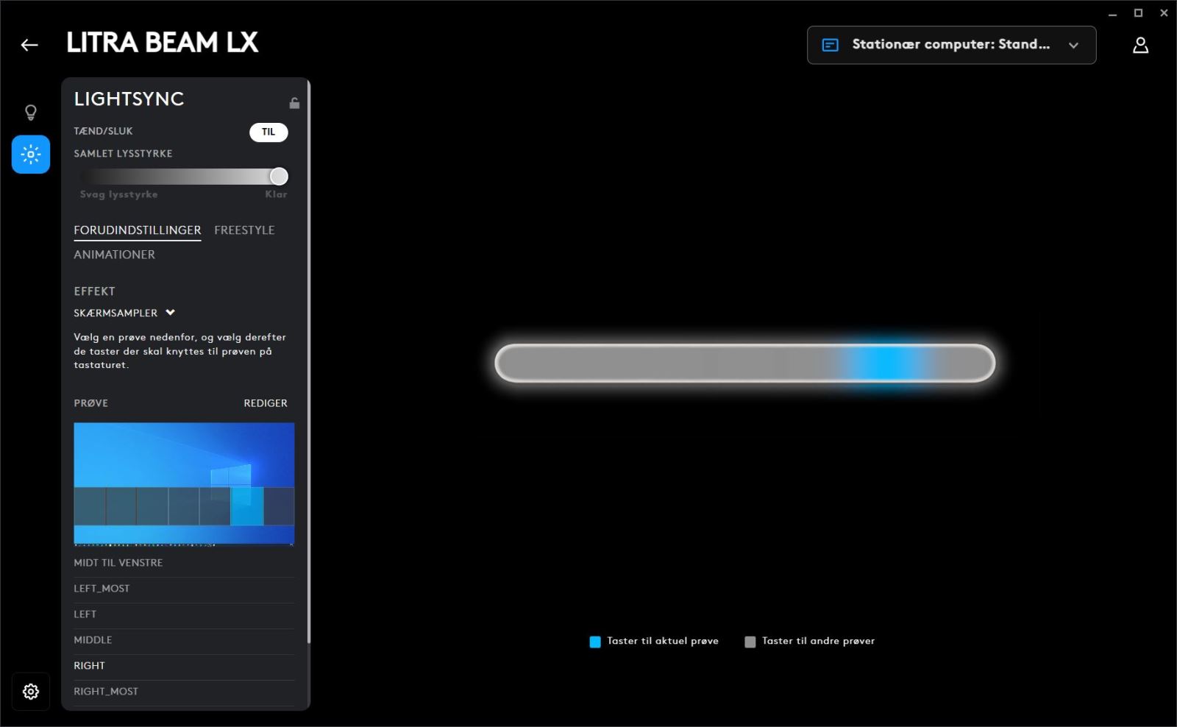The image size is (1177, 727).
Task: Toggle the TÆND/SLUK switch labeled TIL
Action: [x=269, y=132]
